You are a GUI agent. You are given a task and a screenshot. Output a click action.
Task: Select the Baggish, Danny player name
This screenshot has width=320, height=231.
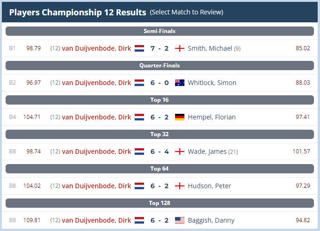[211, 220]
